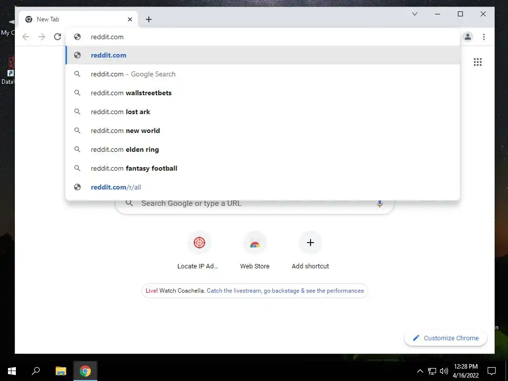Open the Coachella livestream link
The image size is (508, 381).
point(285,291)
